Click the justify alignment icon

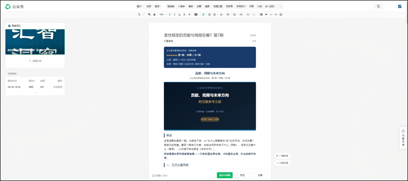pos(210,15)
